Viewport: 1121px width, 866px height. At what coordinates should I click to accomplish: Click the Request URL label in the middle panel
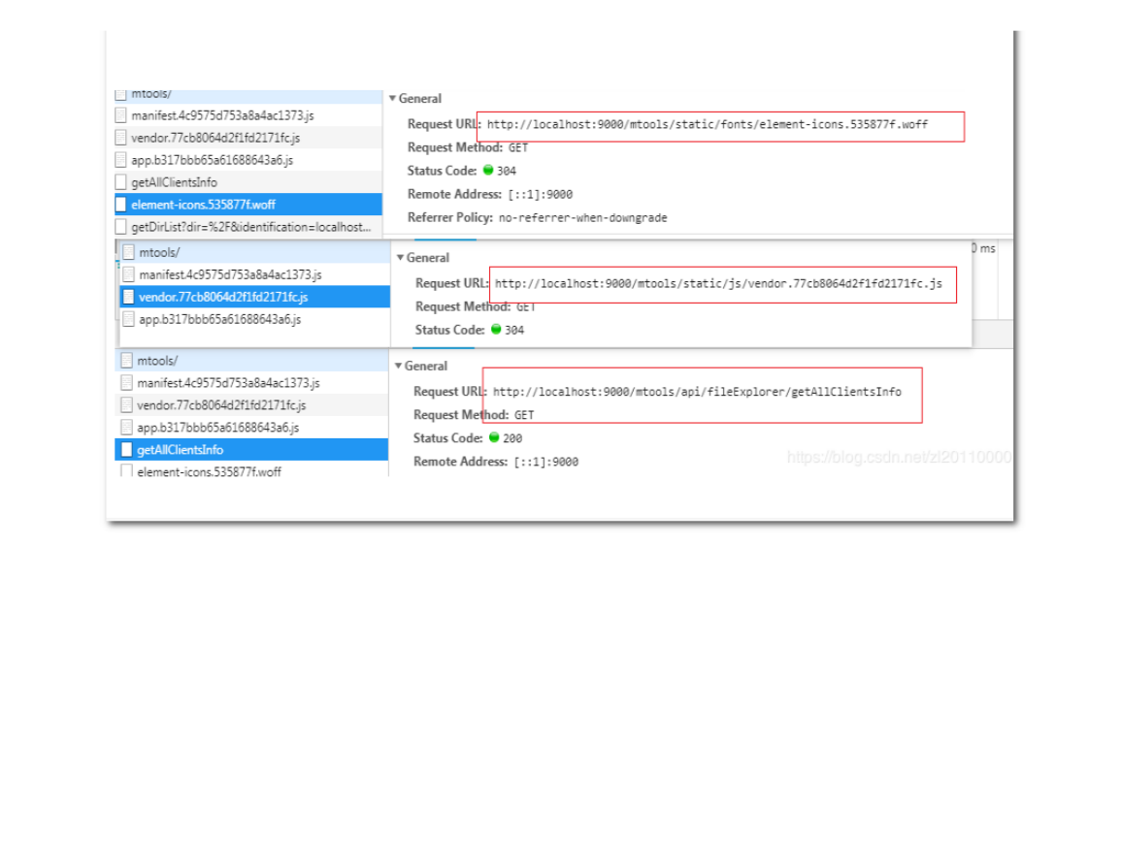[451, 283]
